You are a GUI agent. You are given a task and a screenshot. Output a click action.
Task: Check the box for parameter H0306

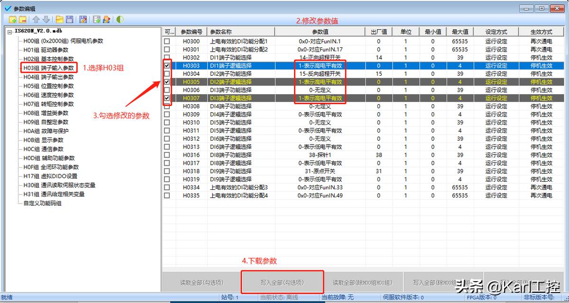[167, 90]
